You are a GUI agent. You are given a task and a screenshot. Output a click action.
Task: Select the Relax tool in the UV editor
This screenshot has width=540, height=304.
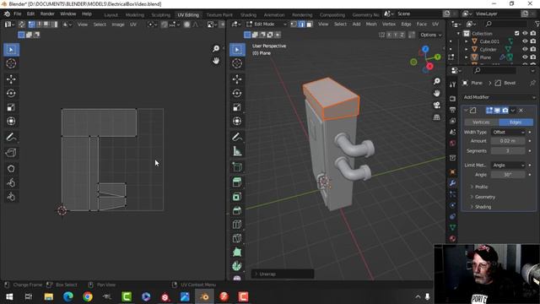11,182
